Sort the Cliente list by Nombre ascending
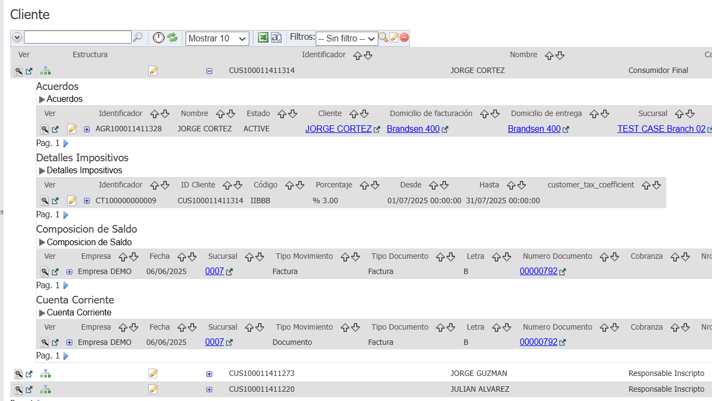The width and height of the screenshot is (712, 401). [549, 55]
